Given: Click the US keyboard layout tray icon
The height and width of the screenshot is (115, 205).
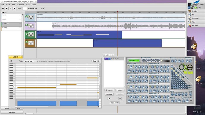Looking at the screenshot, I should (x=189, y=8).
